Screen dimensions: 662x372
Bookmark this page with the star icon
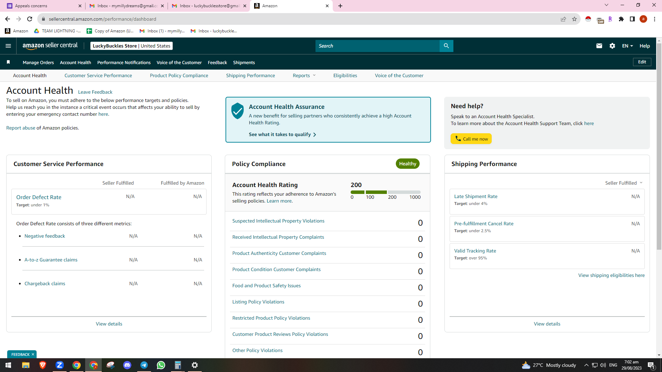click(574, 19)
